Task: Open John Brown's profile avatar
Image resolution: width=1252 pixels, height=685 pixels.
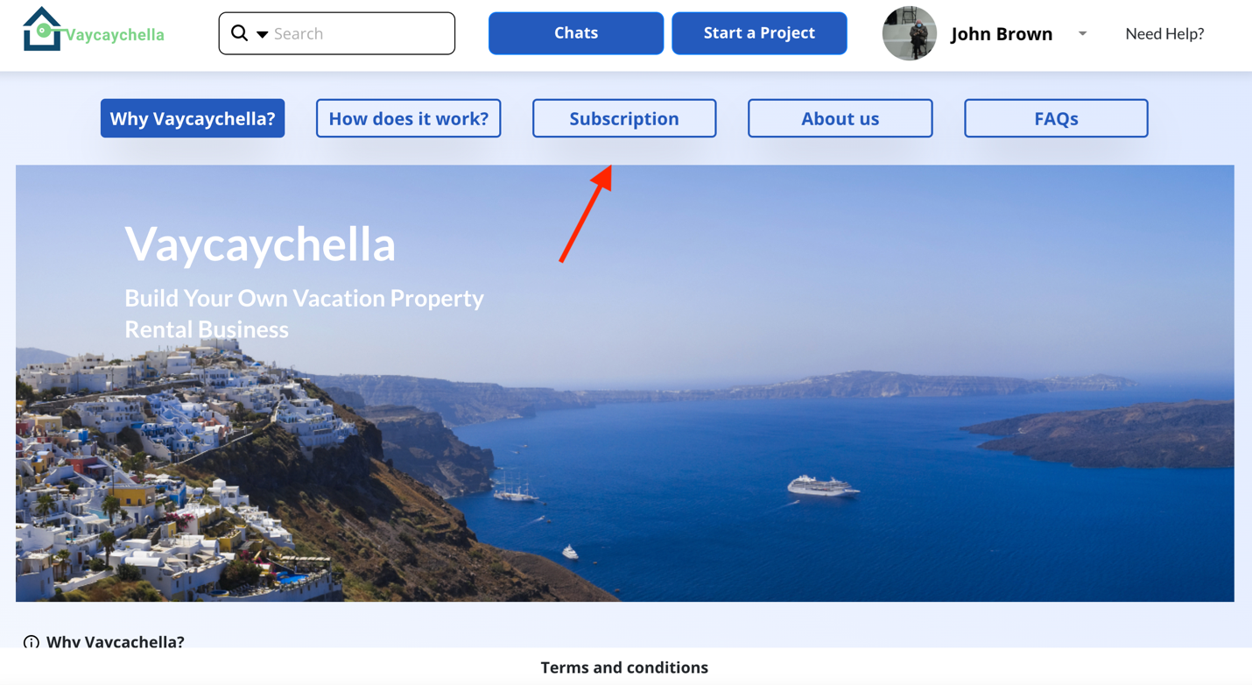Action: 909,33
